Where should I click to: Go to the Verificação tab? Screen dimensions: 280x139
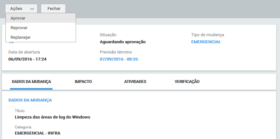pyautogui.click(x=187, y=82)
